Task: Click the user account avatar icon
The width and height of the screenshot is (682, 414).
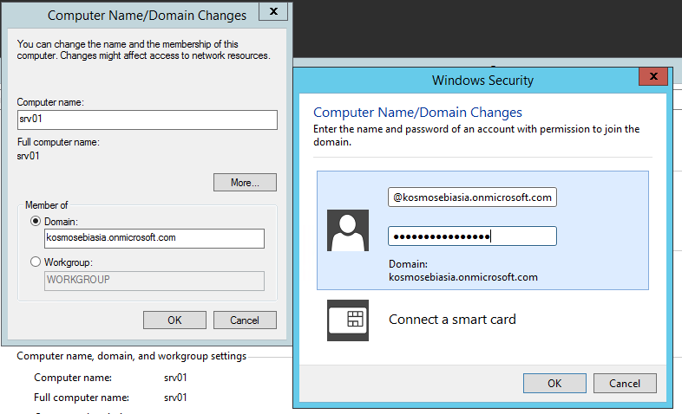Action: (348, 230)
